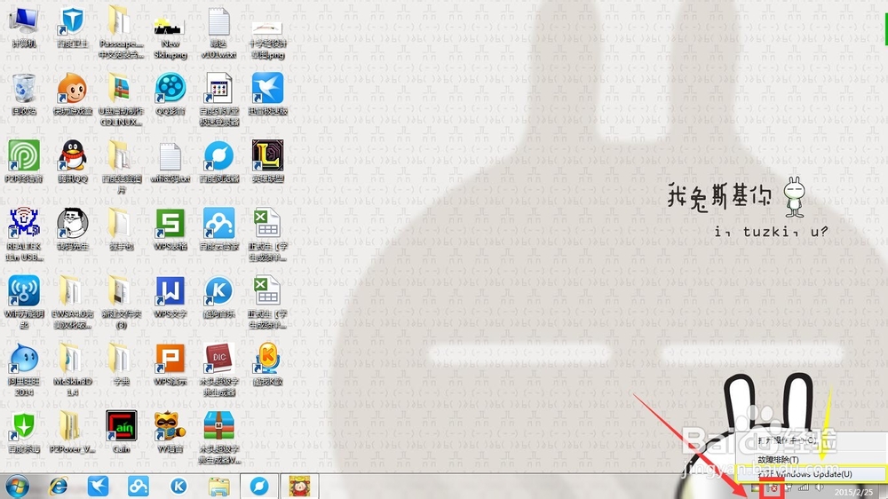This screenshot has height=499, width=888.
Task: Launch the orange monkey game box icon
Action: (x=73, y=94)
